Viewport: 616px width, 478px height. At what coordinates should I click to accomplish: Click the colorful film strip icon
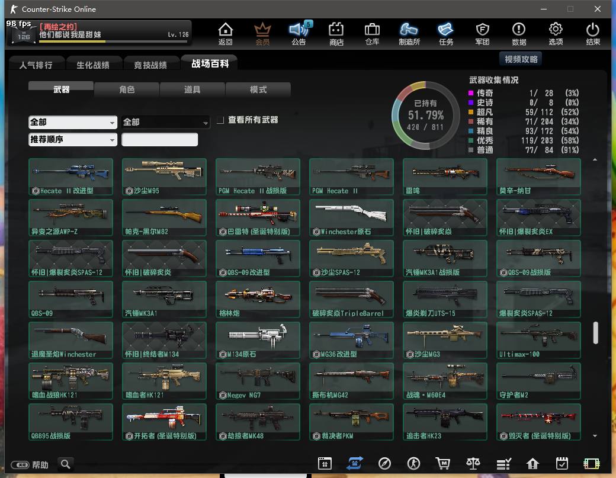click(592, 464)
